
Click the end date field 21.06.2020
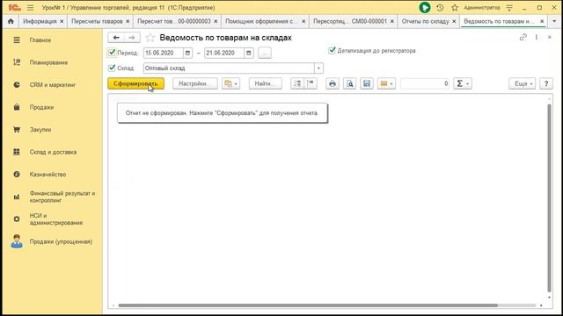(x=224, y=53)
